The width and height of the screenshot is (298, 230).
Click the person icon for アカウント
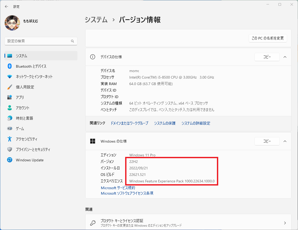(10, 108)
